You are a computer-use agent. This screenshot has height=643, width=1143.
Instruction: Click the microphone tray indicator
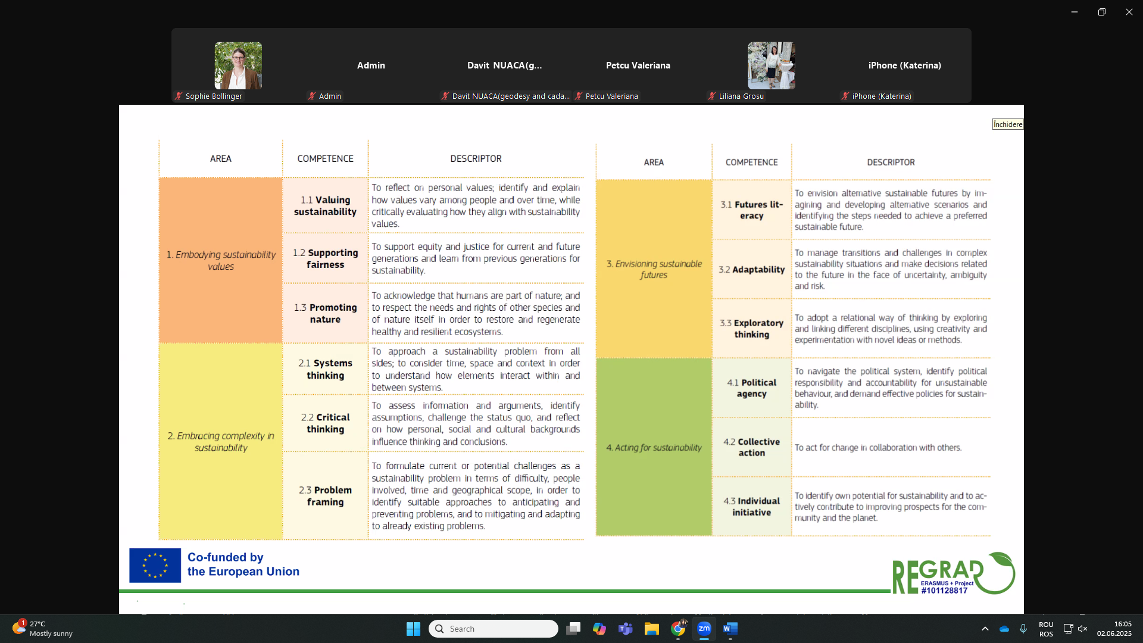point(1023,629)
